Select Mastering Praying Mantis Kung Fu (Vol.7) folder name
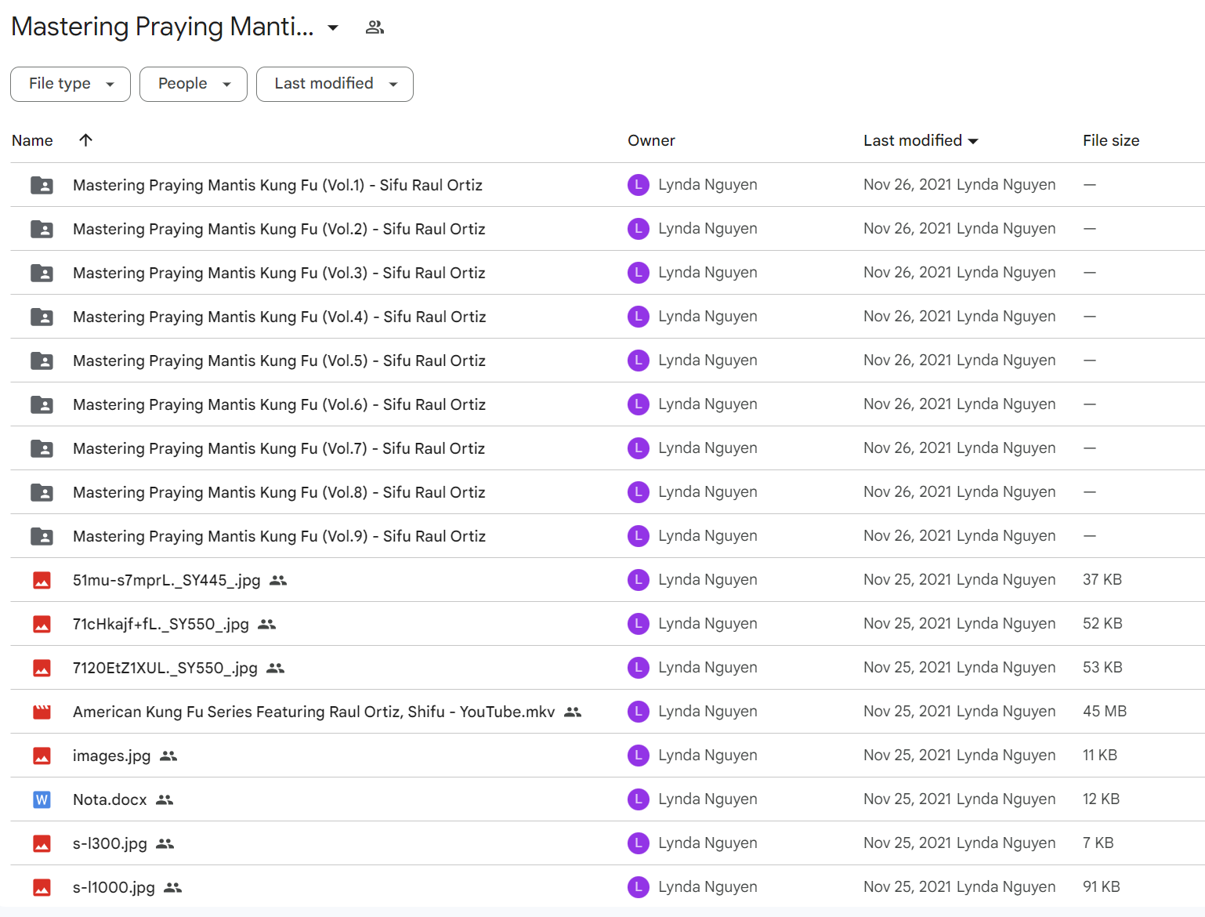Screen dimensions: 1205x917 (x=279, y=448)
